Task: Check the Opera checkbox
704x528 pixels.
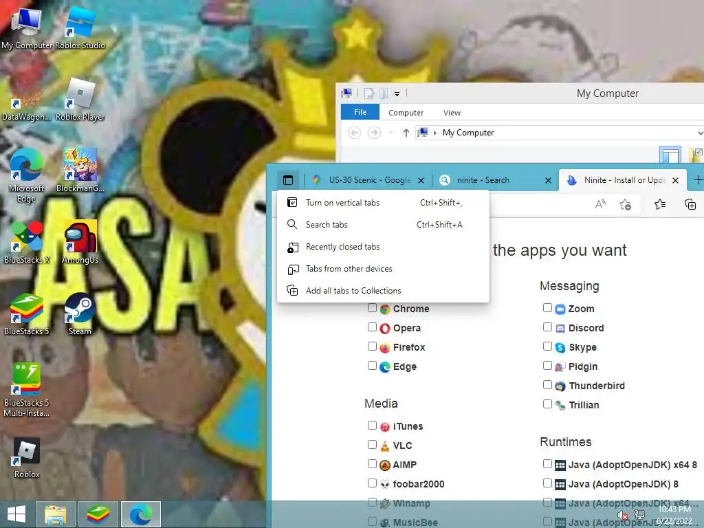Action: point(372,327)
